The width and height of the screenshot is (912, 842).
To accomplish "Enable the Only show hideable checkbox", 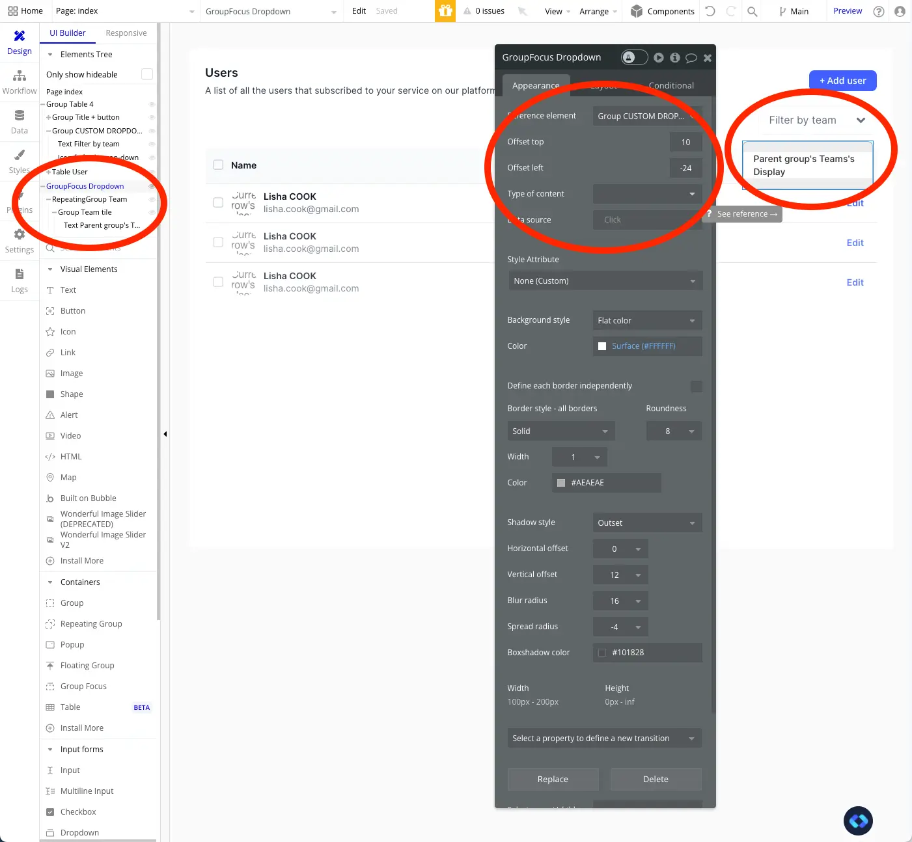I will [x=146, y=74].
